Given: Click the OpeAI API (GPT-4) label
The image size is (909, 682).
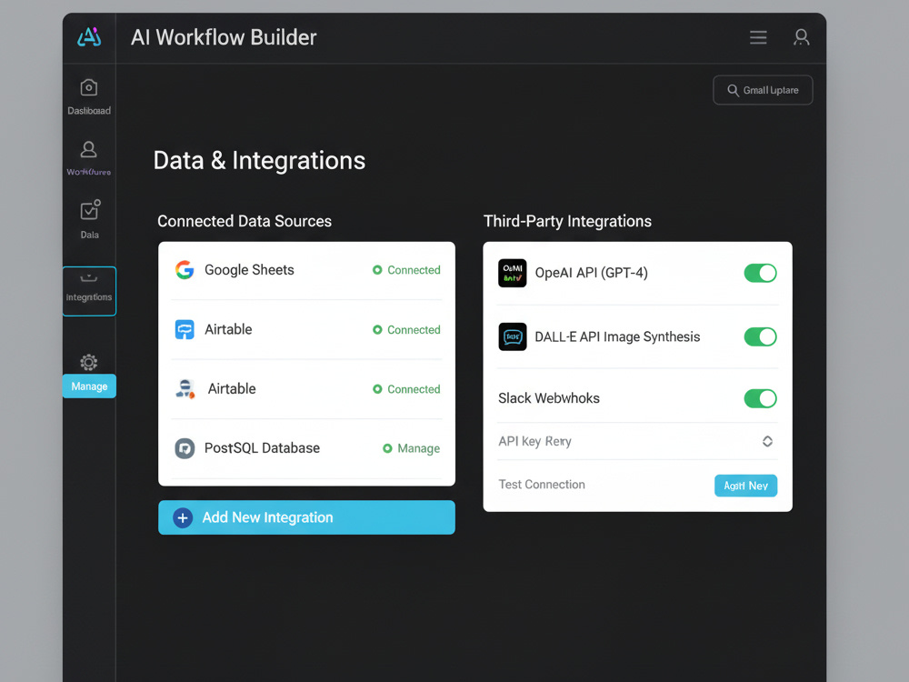Looking at the screenshot, I should pos(592,273).
